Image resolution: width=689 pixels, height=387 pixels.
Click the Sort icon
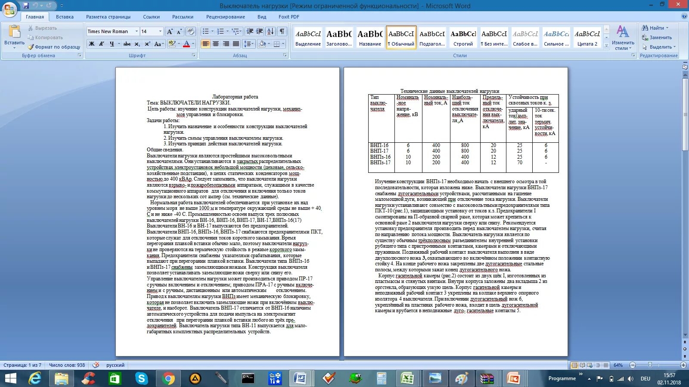pyautogui.click(x=270, y=31)
